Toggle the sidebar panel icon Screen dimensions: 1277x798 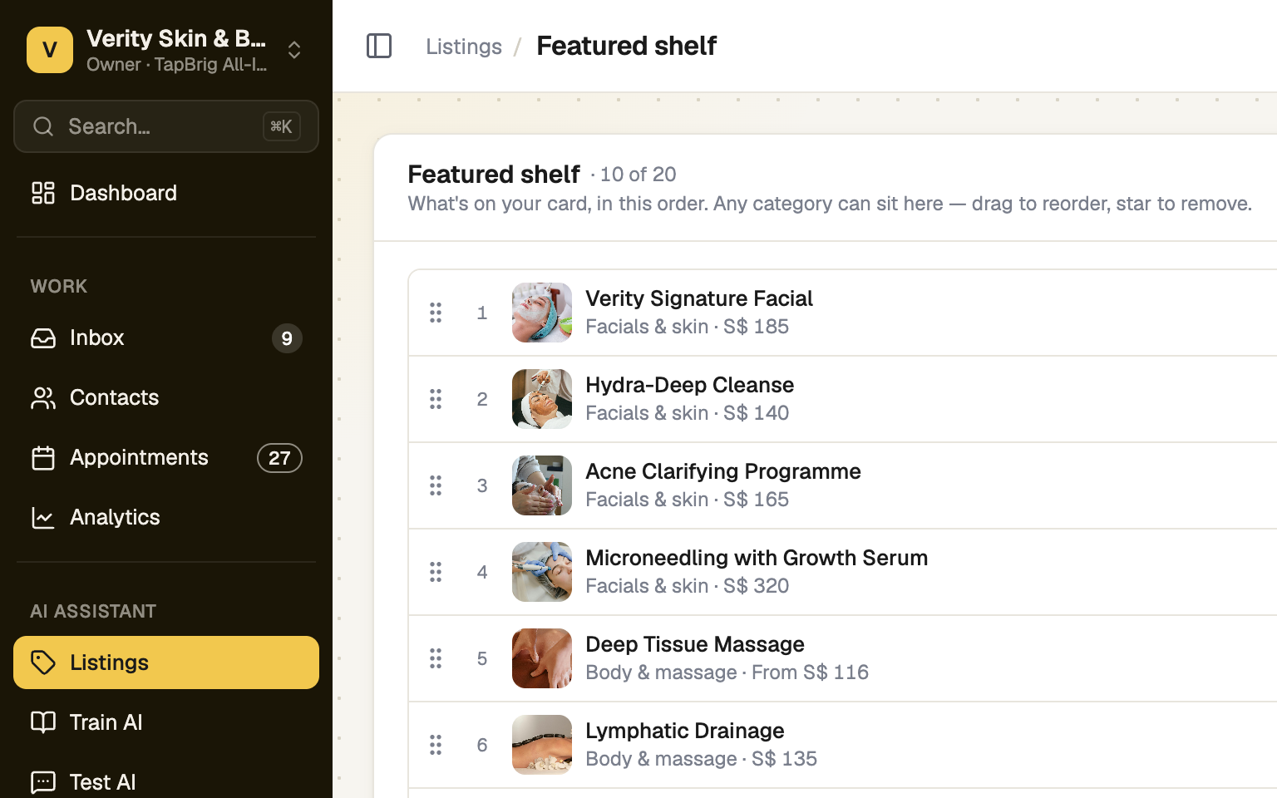point(379,46)
